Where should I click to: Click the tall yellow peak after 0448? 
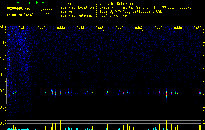(166, 125)
